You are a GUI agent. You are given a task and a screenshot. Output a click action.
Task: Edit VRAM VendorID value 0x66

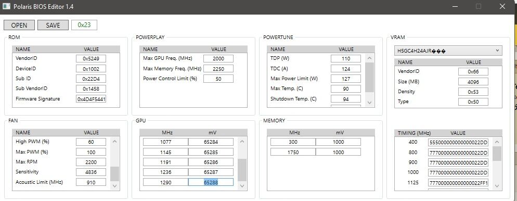coord(473,71)
